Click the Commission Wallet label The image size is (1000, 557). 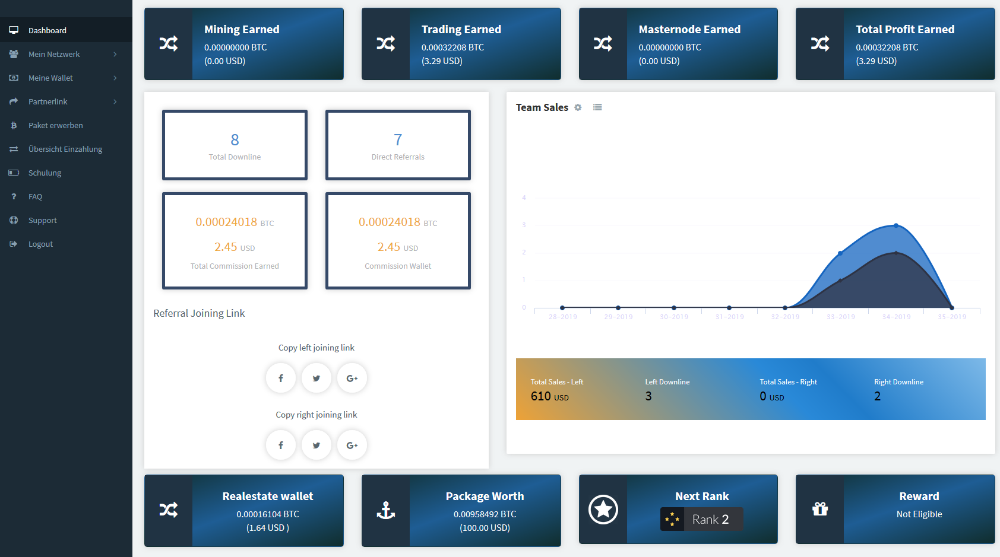[x=398, y=266]
